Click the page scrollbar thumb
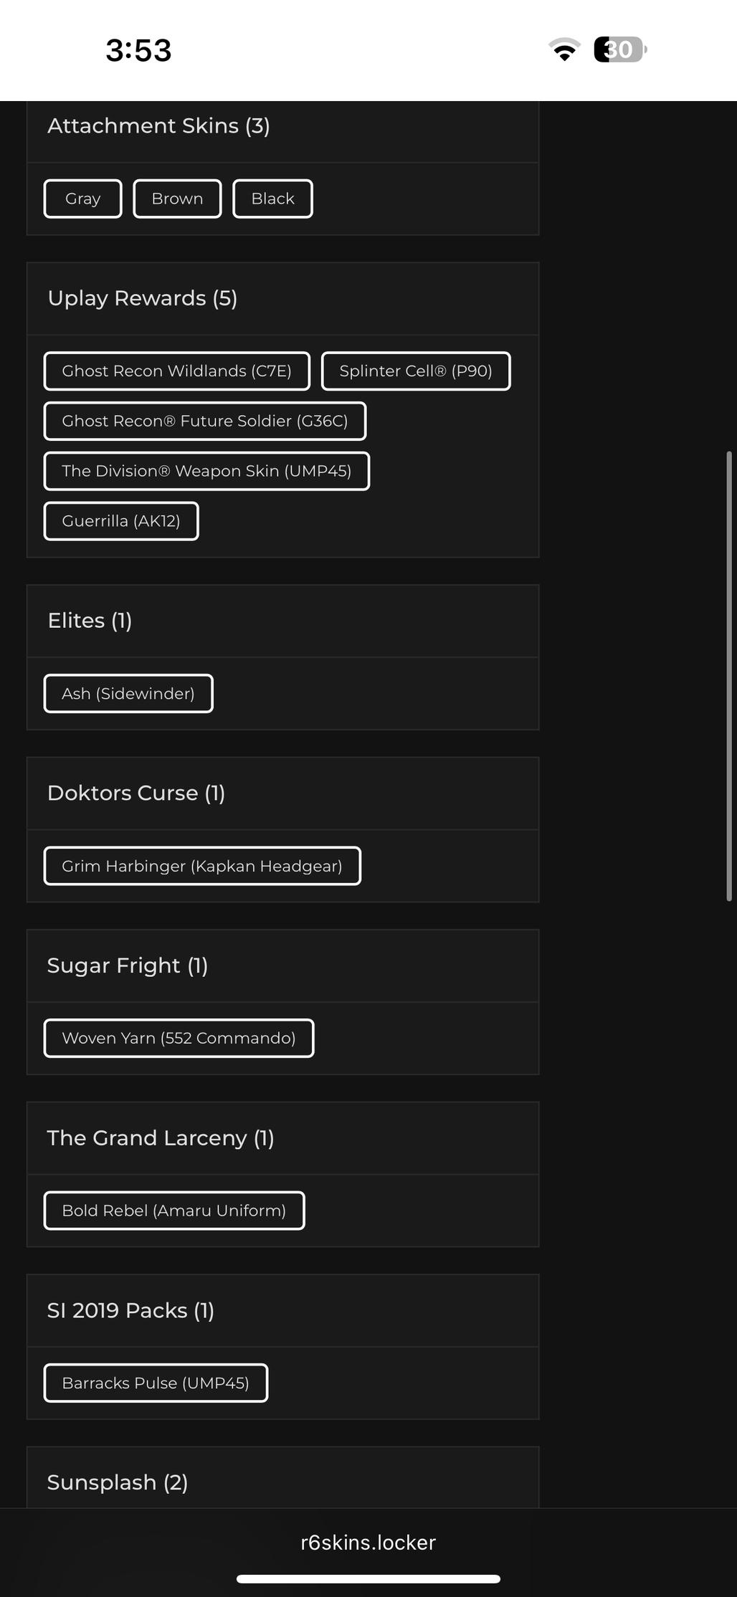Screen dimensions: 737x1597 729,675
